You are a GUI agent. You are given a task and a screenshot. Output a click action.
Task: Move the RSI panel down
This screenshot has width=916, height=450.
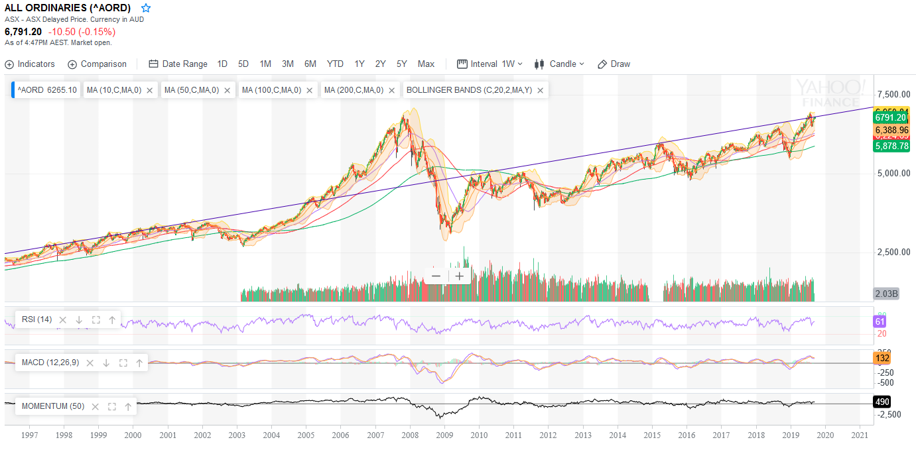(79, 320)
